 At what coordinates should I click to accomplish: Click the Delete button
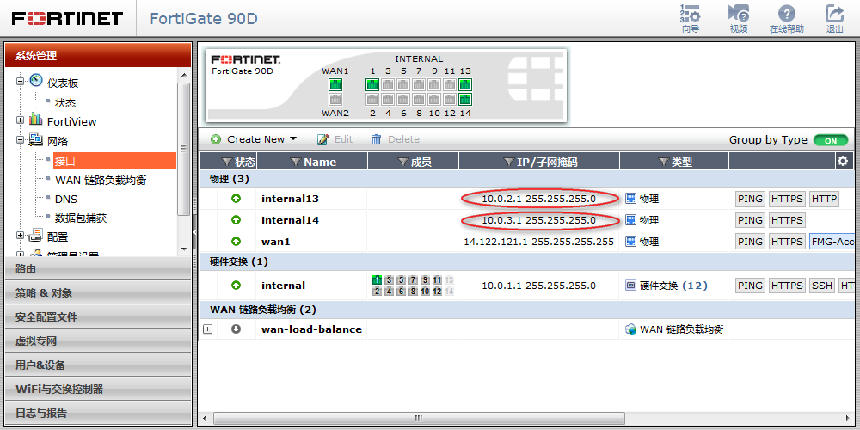click(x=395, y=139)
